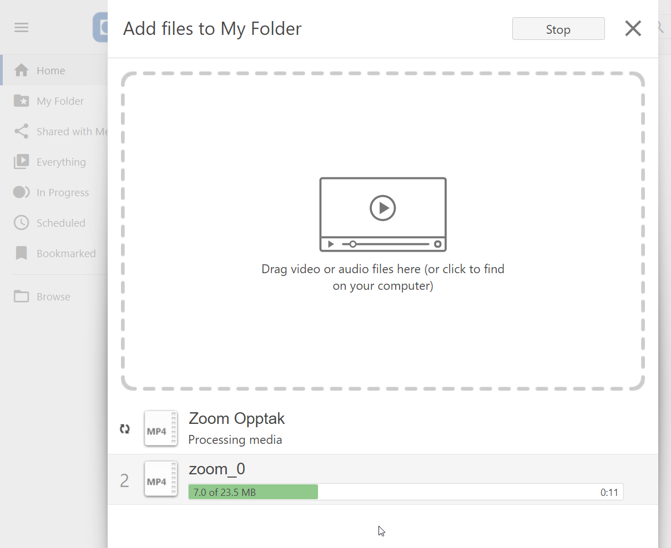Click the video player icon in drop zone
The height and width of the screenshot is (548, 671).
tap(383, 214)
